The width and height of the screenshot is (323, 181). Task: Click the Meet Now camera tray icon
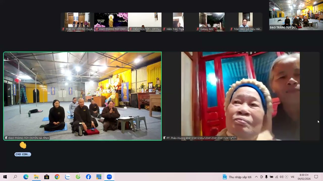click(261, 177)
